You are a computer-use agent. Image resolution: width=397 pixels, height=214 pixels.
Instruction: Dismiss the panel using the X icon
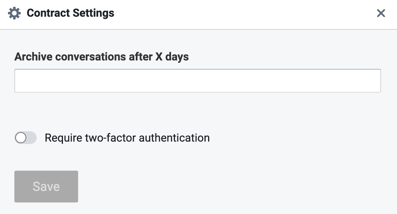pos(381,13)
